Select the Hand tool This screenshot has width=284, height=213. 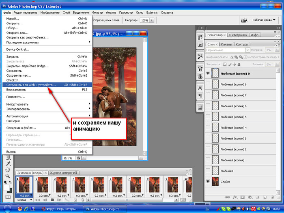8,170
